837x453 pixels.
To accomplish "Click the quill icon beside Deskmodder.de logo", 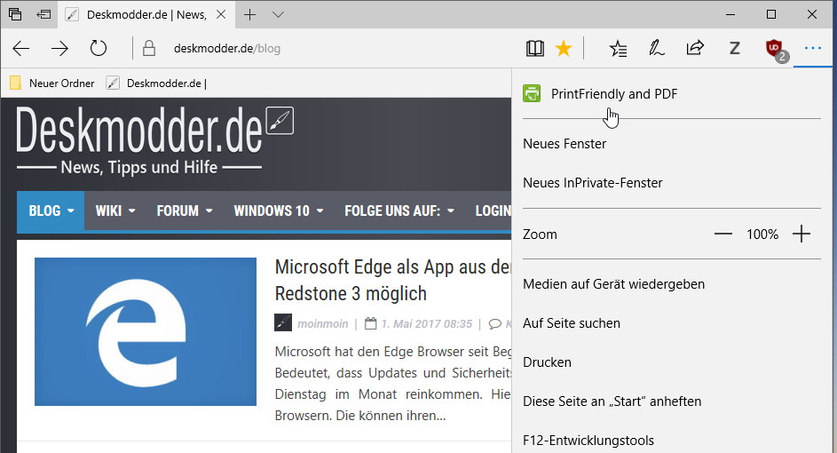I will [280, 121].
